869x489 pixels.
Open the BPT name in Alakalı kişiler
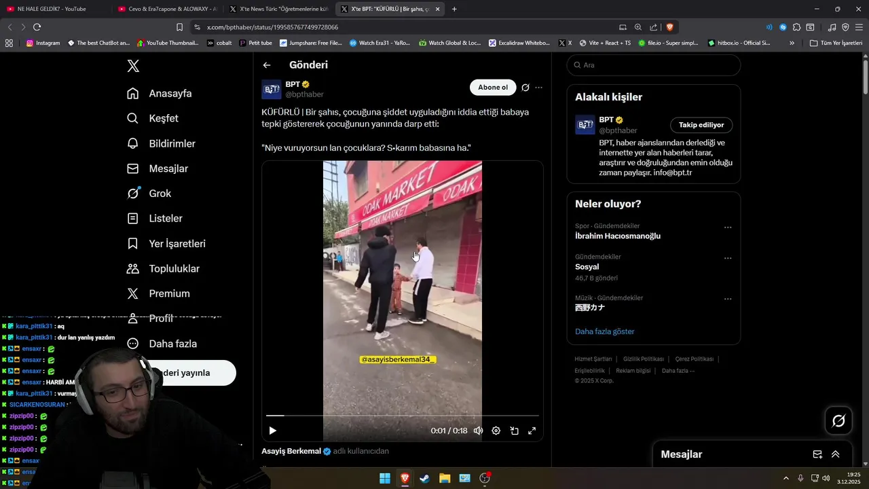[x=606, y=120]
